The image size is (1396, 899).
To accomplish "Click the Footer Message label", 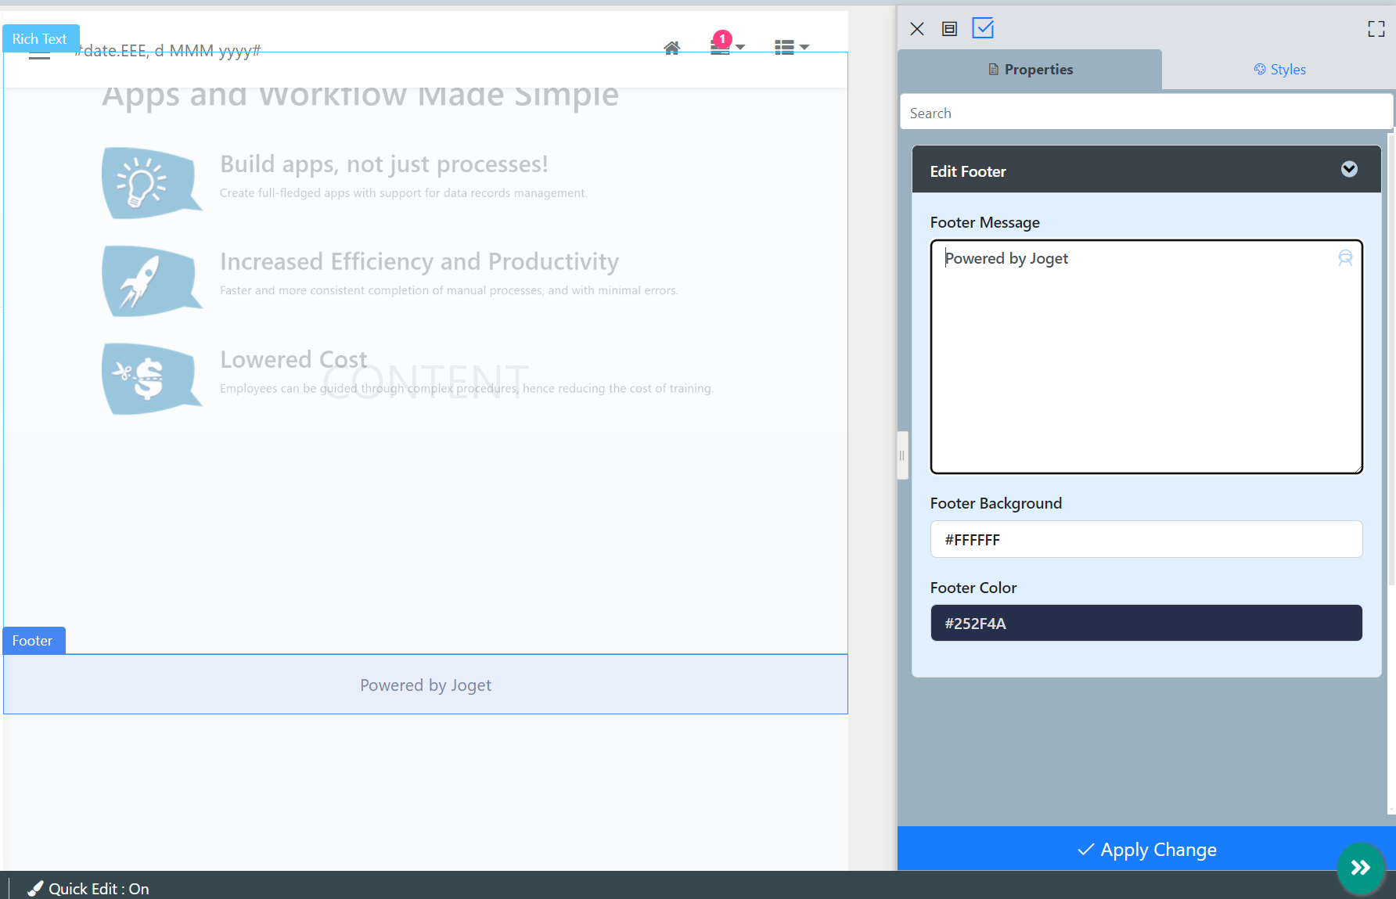I will (985, 222).
